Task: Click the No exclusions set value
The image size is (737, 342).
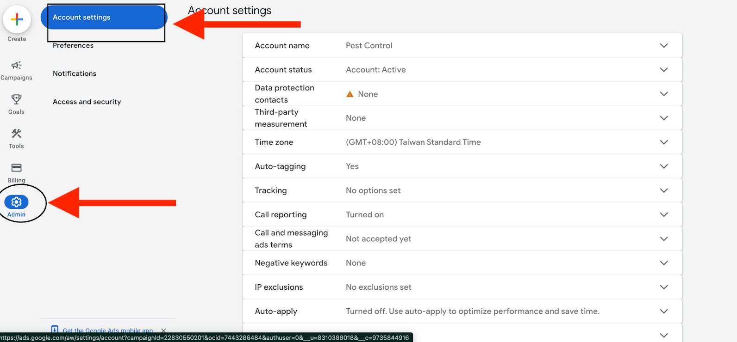Action: [378, 287]
